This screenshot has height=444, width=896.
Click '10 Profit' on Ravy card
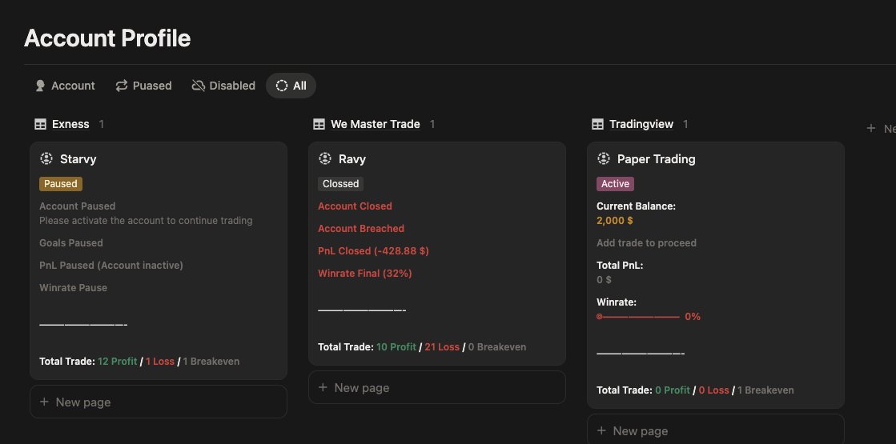click(396, 347)
